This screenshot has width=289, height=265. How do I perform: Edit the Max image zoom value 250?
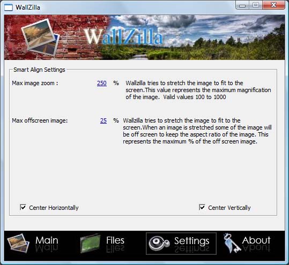[x=102, y=83]
